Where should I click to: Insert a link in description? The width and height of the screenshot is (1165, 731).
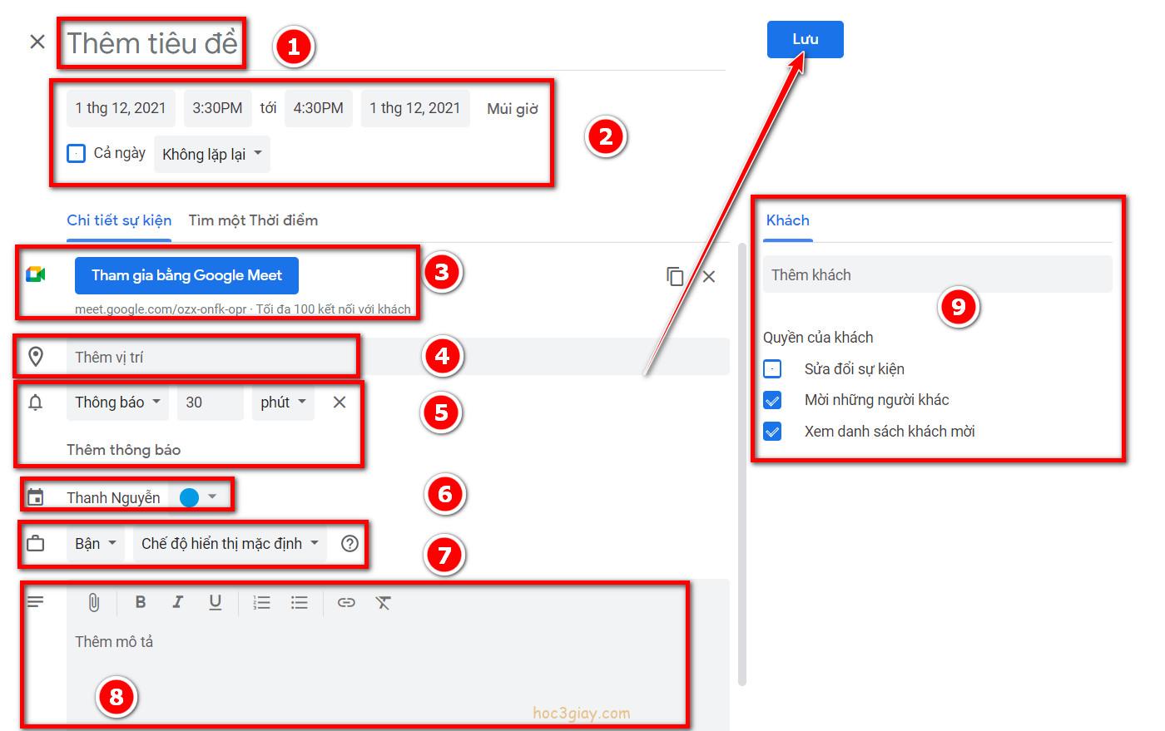(346, 603)
